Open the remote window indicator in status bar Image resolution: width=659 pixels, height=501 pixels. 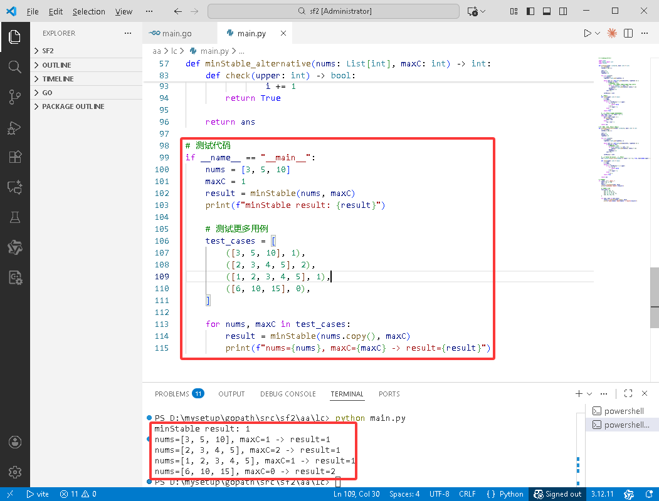point(11,494)
